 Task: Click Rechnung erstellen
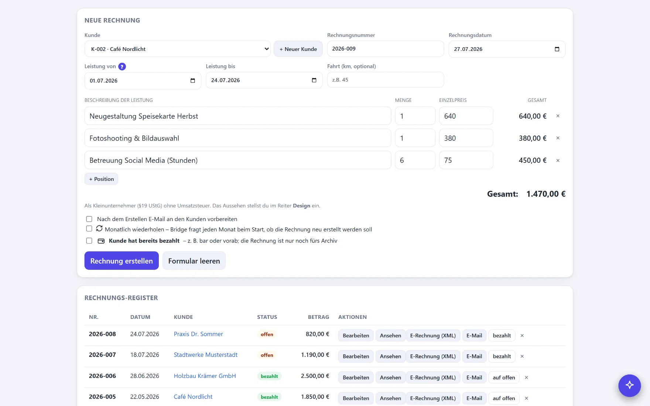click(122, 261)
